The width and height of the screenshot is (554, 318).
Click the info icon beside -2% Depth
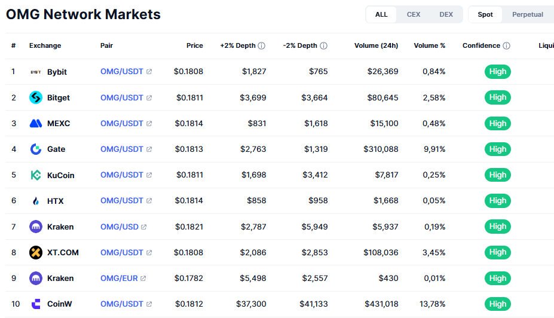(323, 46)
